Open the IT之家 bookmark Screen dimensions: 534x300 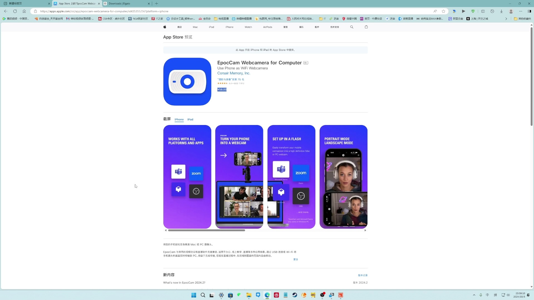point(157,19)
